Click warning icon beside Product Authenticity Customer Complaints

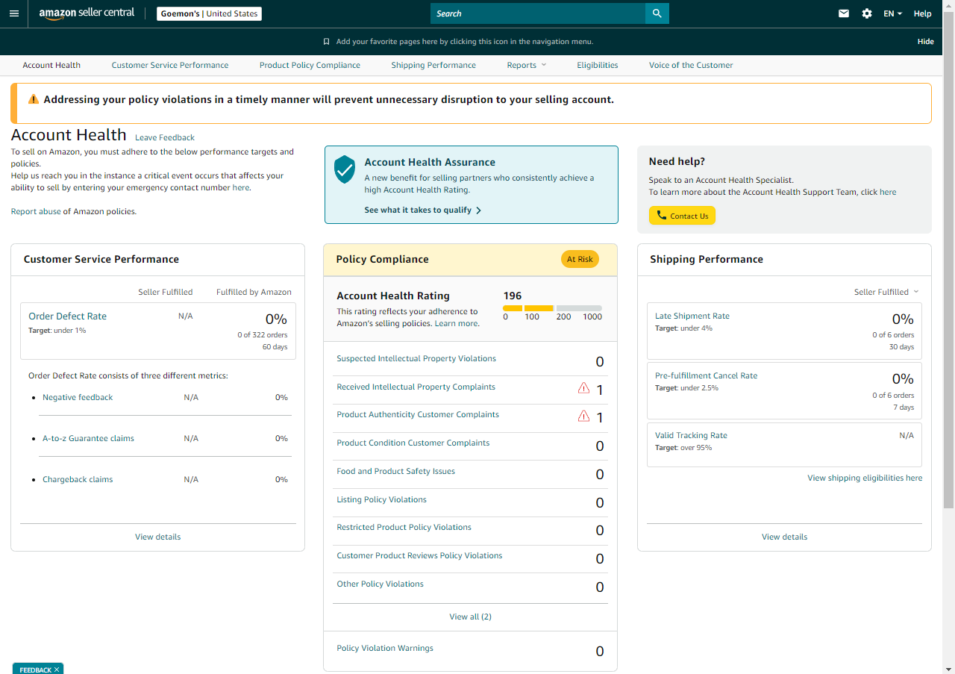point(584,416)
